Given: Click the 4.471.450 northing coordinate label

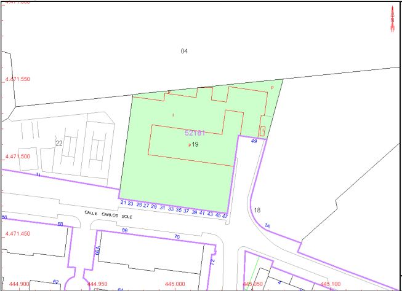Looking at the screenshot, I should (x=17, y=234).
